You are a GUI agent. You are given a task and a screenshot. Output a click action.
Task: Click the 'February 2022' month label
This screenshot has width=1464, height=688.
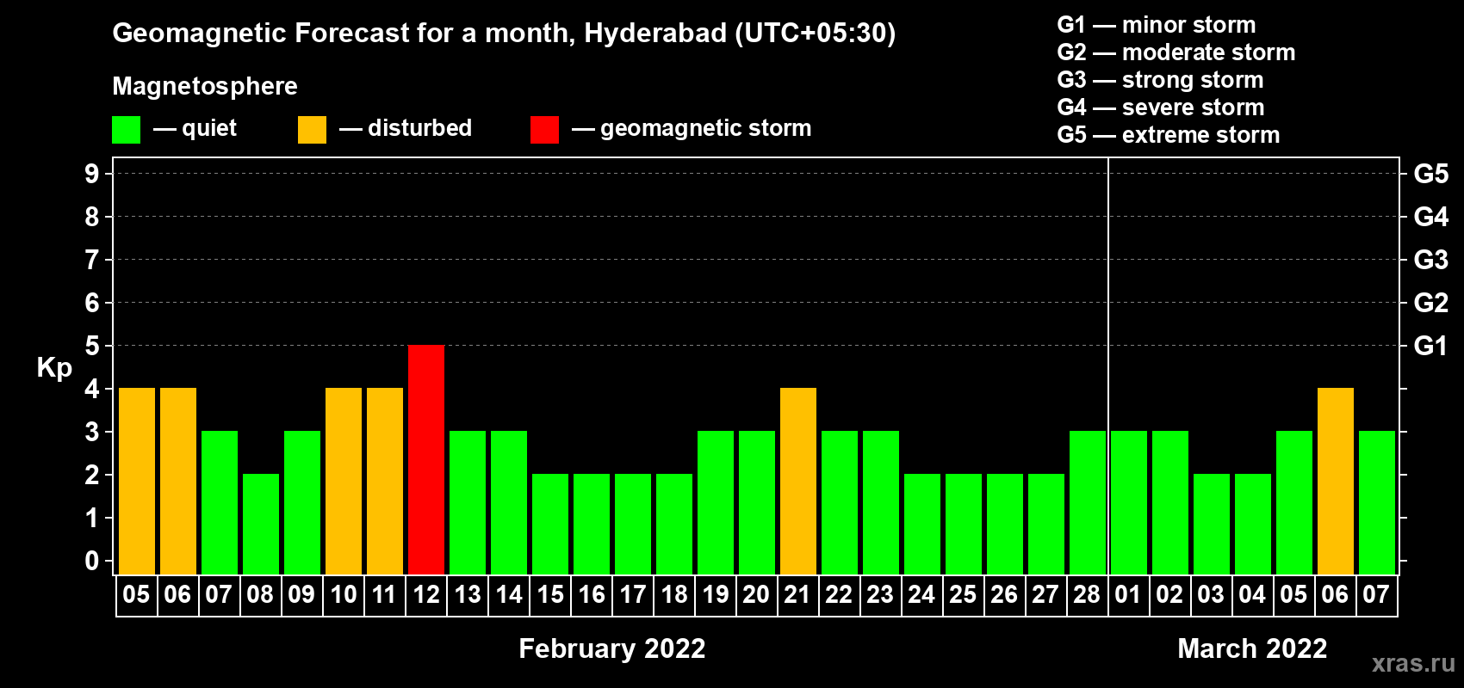click(x=612, y=648)
